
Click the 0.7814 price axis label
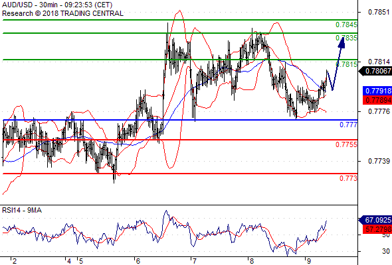379,62
